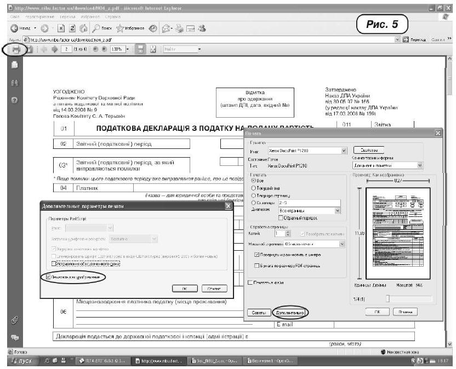The image size is (456, 369).
Task: Open 'Документ и пометки' dropdown
Action: 420,164
